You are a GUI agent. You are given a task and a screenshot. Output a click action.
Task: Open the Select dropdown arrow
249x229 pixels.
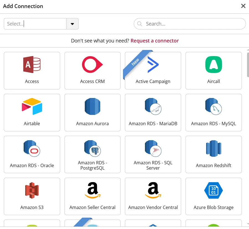click(72, 24)
